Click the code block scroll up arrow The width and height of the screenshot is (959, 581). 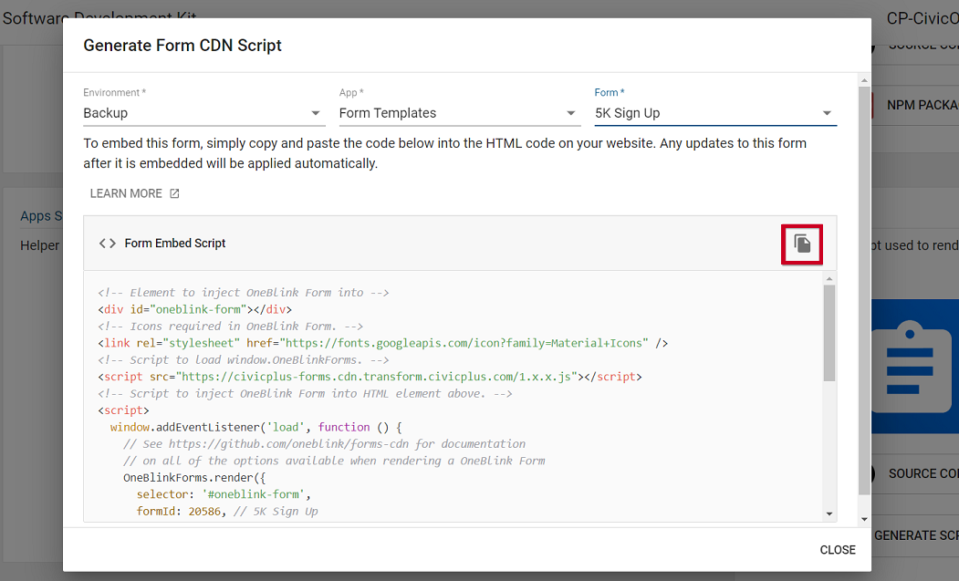pyautogui.click(x=829, y=279)
